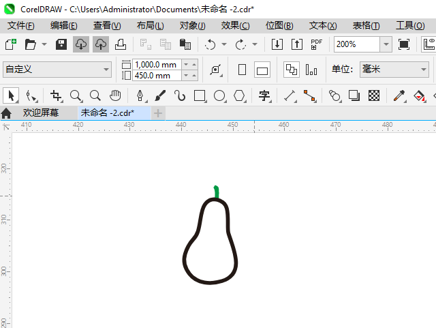Select the Interactive Fill bucket tool
436x328 pixels.
click(x=419, y=95)
